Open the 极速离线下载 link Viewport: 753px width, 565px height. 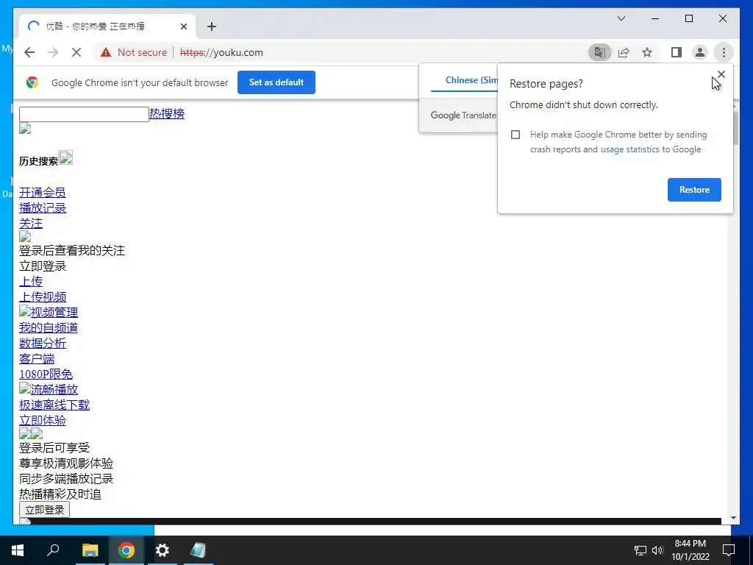point(54,405)
